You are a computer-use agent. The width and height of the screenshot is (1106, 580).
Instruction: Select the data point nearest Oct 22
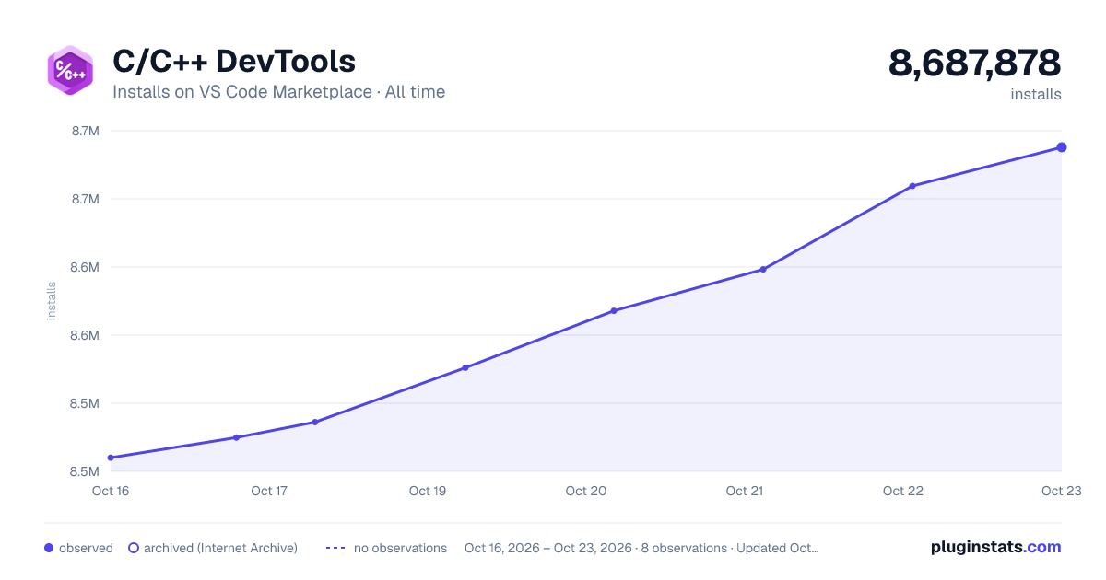912,186
